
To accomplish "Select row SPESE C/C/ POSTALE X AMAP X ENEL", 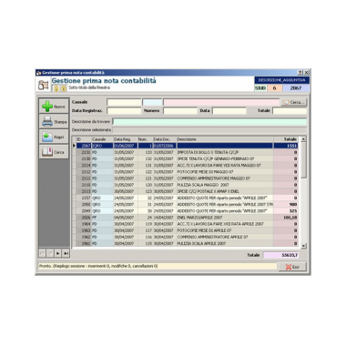I will [x=187, y=191].
